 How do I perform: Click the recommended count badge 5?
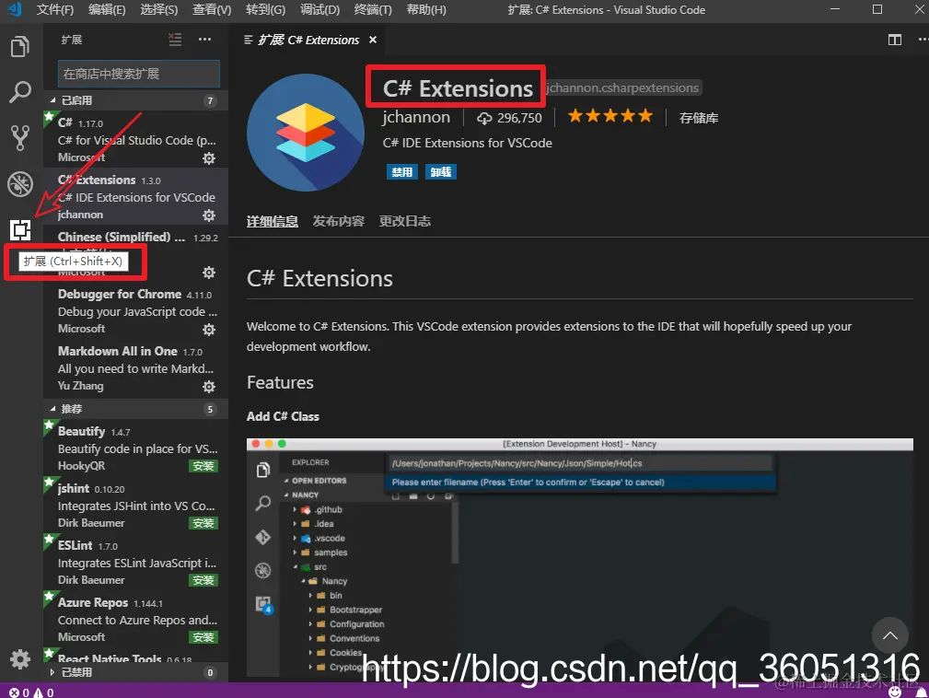210,410
